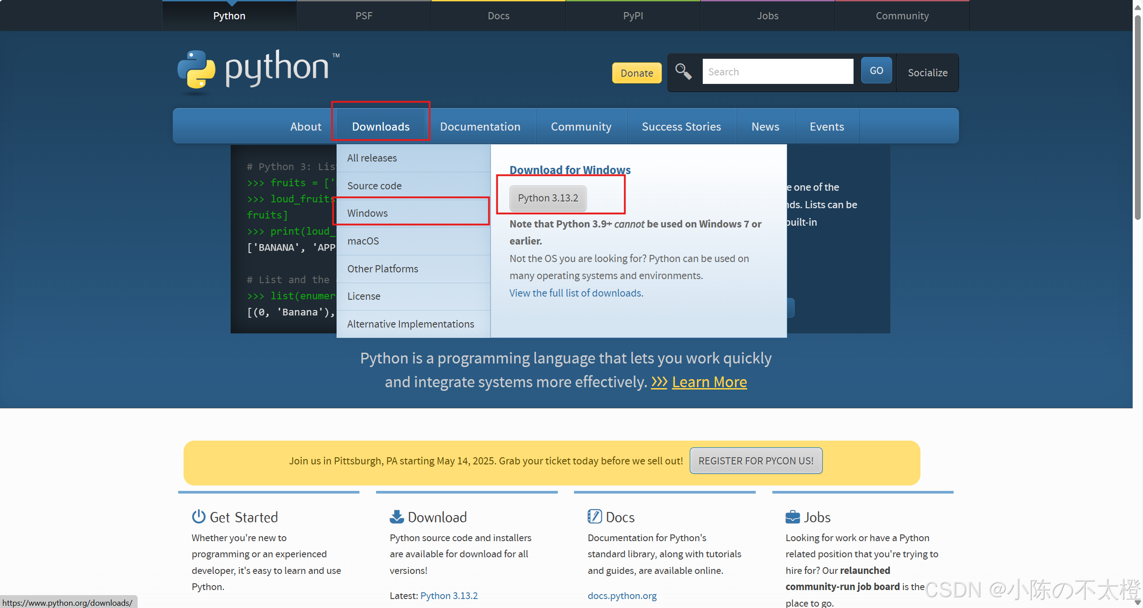This screenshot has width=1143, height=608.
Task: Select macOS in Downloads submenu
Action: click(413, 241)
